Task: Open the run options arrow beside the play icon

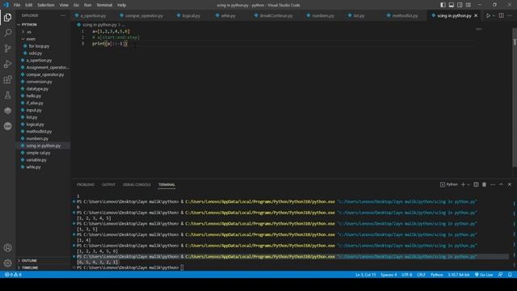Action: [x=494, y=15]
